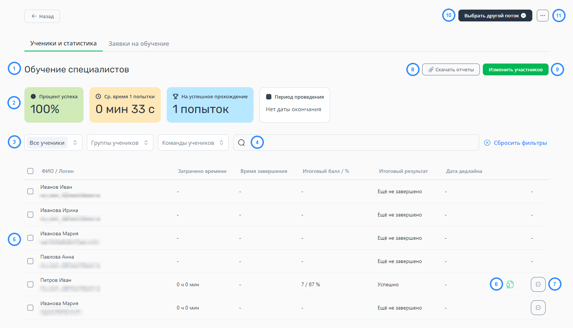Screen dimensions: 573x328
Task: Click the paperclip icon on Скачать отчеты
Action: click(431, 70)
